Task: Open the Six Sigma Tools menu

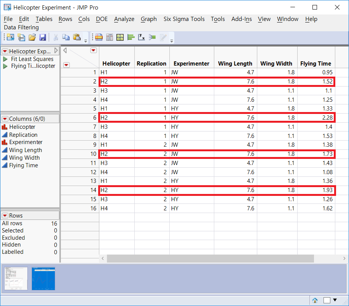Action: pyautogui.click(x=184, y=19)
